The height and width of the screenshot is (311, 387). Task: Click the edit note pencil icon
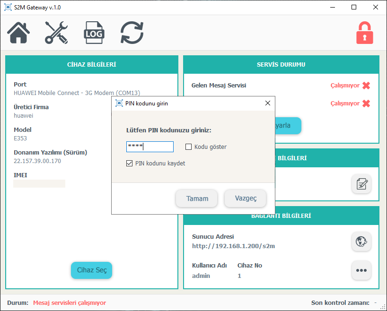pyautogui.click(x=361, y=184)
